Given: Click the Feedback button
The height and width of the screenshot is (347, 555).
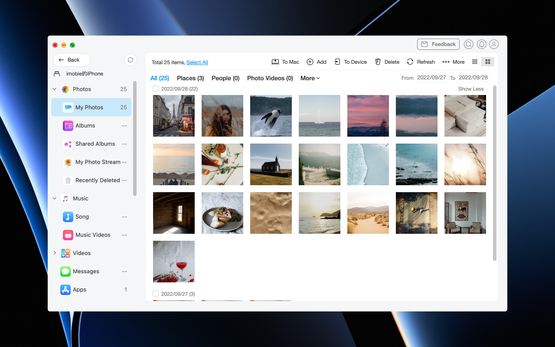Looking at the screenshot, I should [x=438, y=44].
